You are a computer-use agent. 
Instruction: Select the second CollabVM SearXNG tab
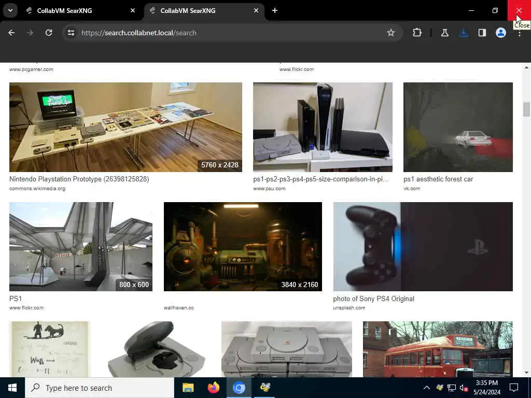(204, 10)
